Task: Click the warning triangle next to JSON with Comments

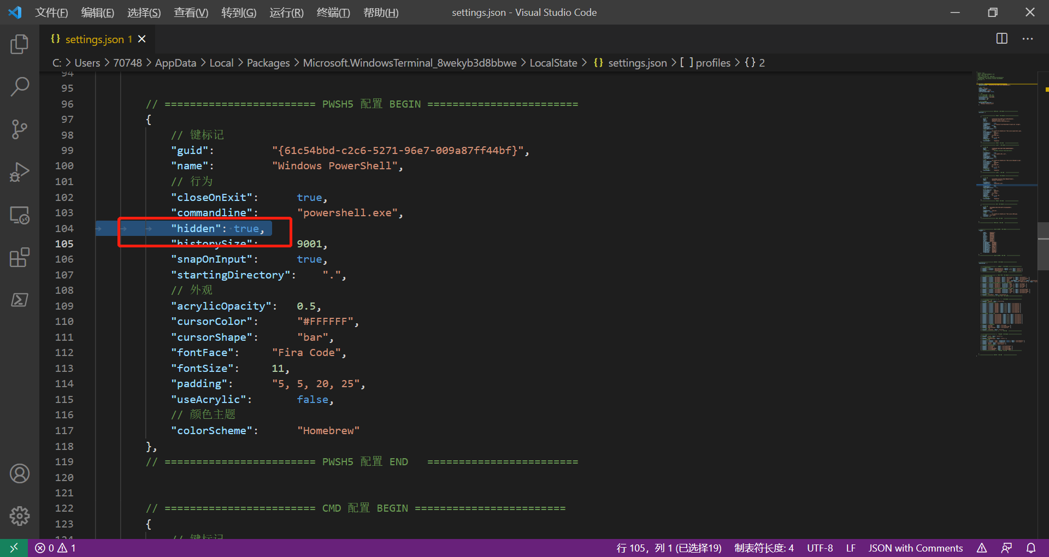Action: [982, 548]
